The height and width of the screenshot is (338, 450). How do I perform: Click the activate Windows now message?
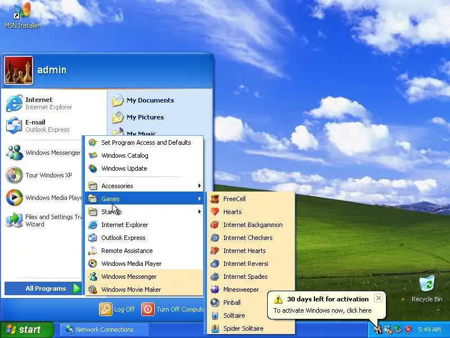point(322,310)
